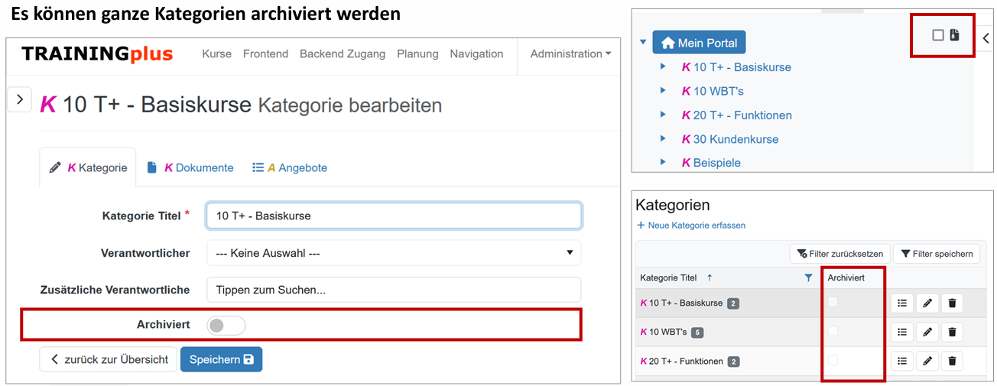997x386 pixels.
Task: Click the list icon for 10 T+ - Basiskurse
Action: tap(902, 303)
